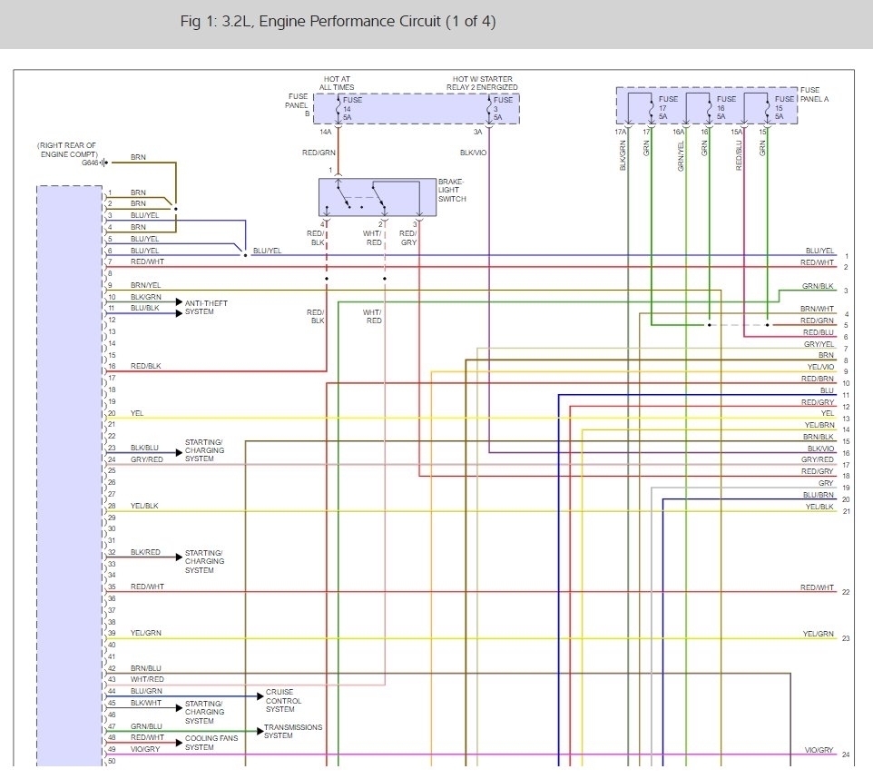Click the large engine control module block
Screen dimensions: 873x779
click(70, 476)
